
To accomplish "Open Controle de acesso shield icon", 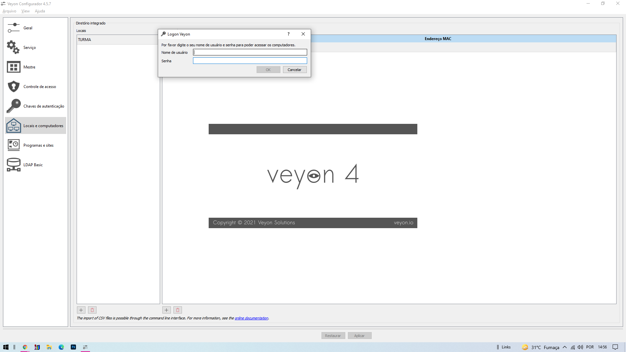I will coord(13,86).
